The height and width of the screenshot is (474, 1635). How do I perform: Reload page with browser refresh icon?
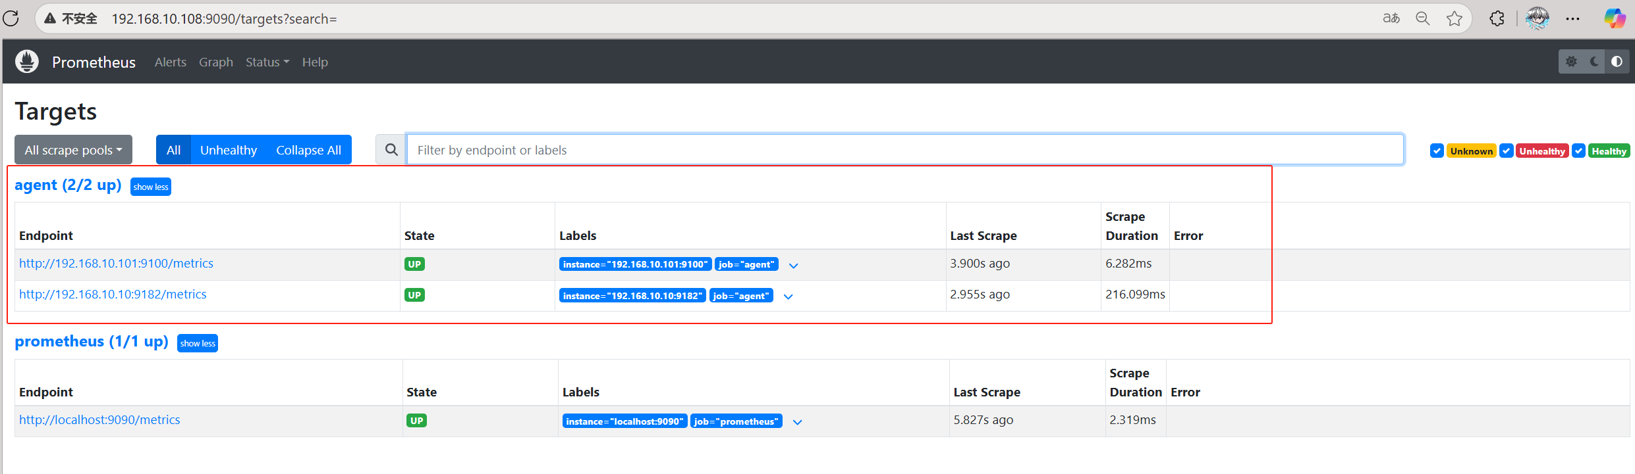[x=11, y=18]
